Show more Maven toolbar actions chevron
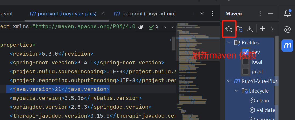 (272, 29)
